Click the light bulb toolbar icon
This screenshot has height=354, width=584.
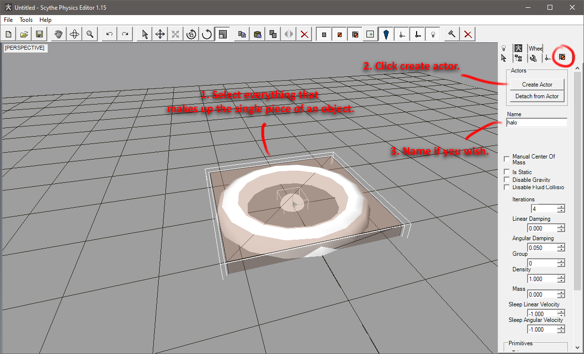433,34
